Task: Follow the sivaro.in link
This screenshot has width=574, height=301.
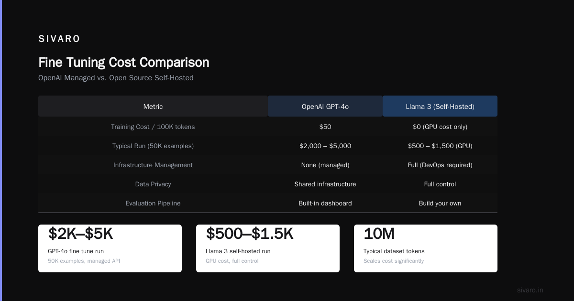Action: click(x=530, y=290)
